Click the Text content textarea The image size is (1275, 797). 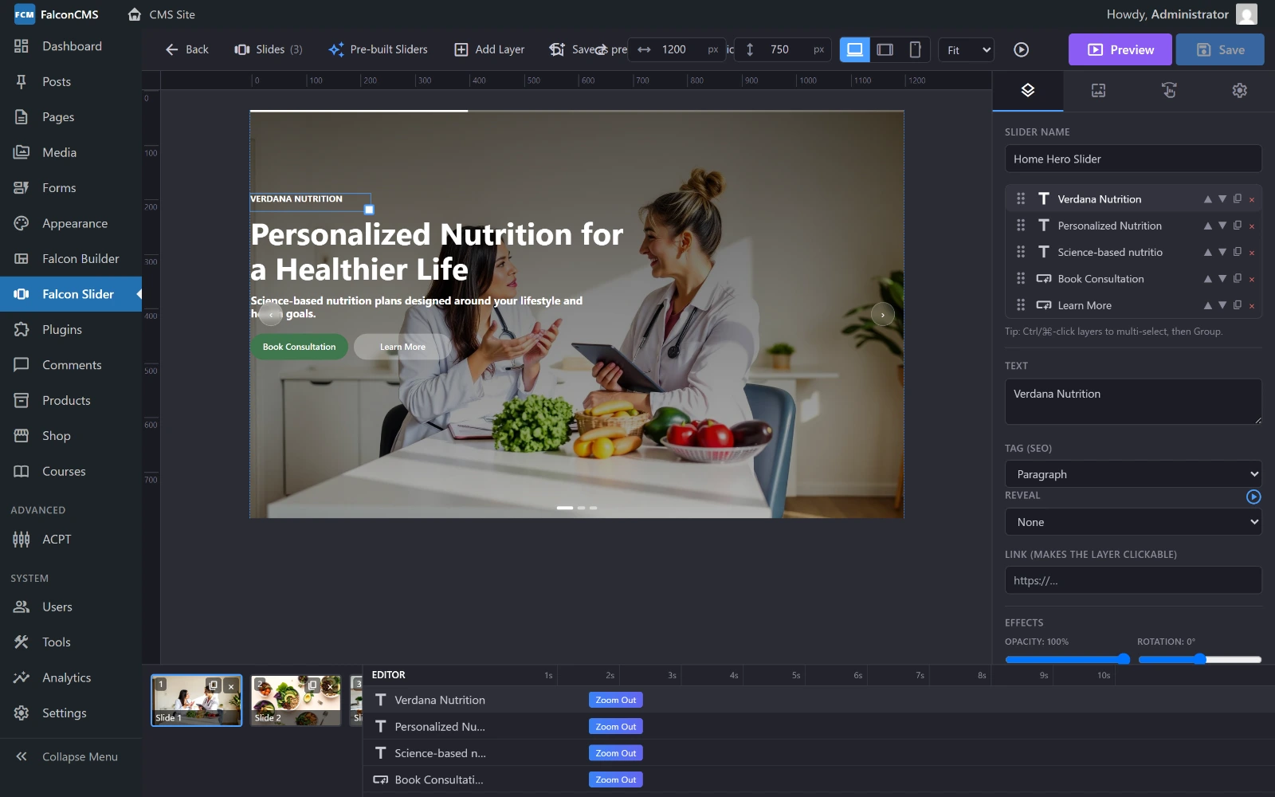[x=1133, y=402]
